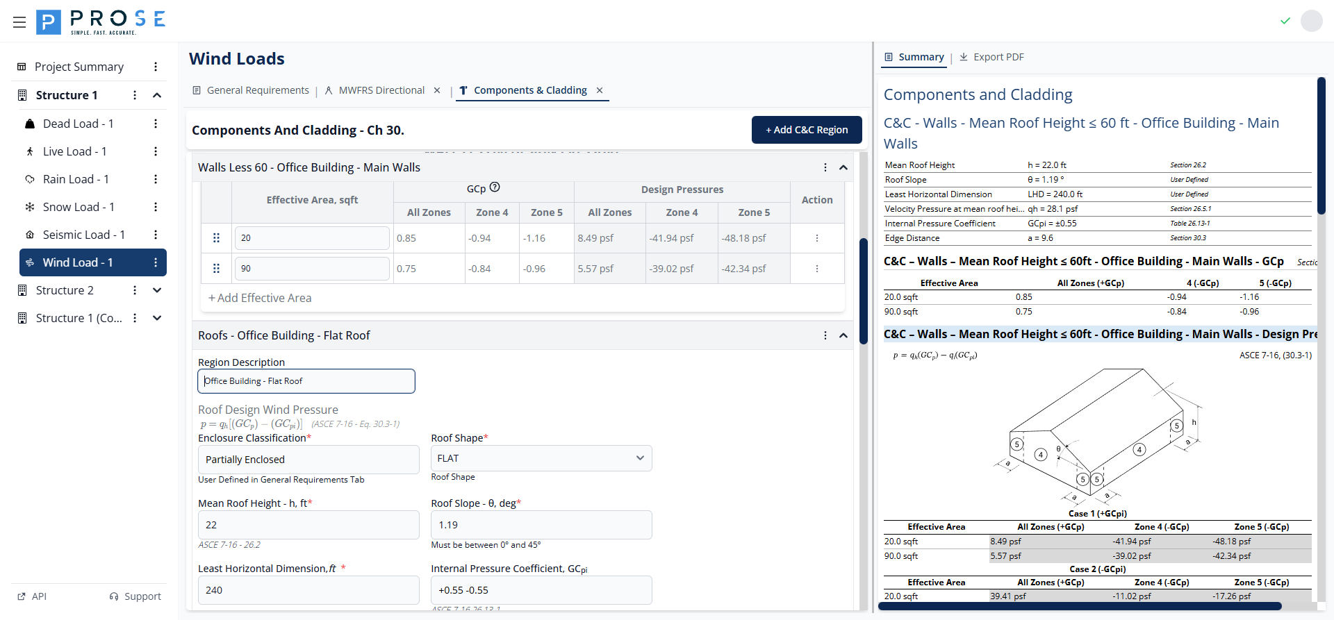1334x620 pixels.
Task: Open the Roof Shape dropdown
Action: (541, 458)
